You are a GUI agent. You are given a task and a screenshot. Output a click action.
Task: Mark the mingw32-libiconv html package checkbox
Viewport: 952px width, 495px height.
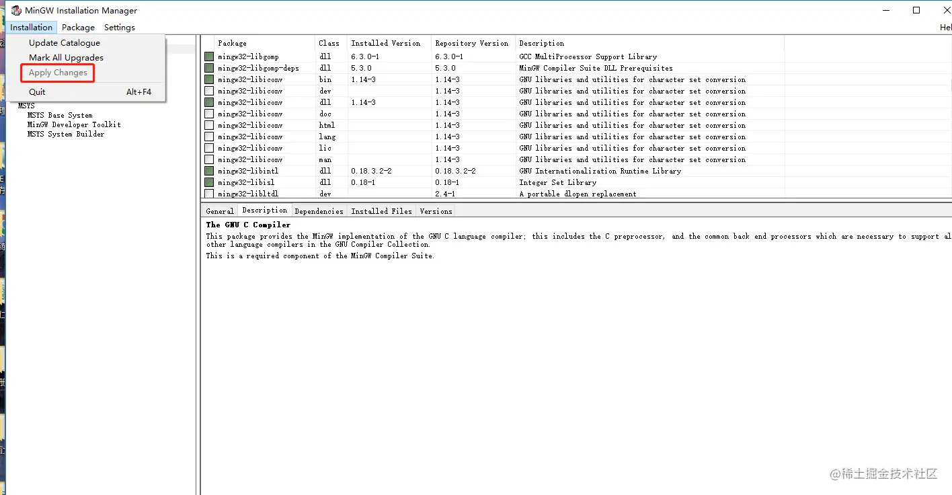(x=209, y=125)
